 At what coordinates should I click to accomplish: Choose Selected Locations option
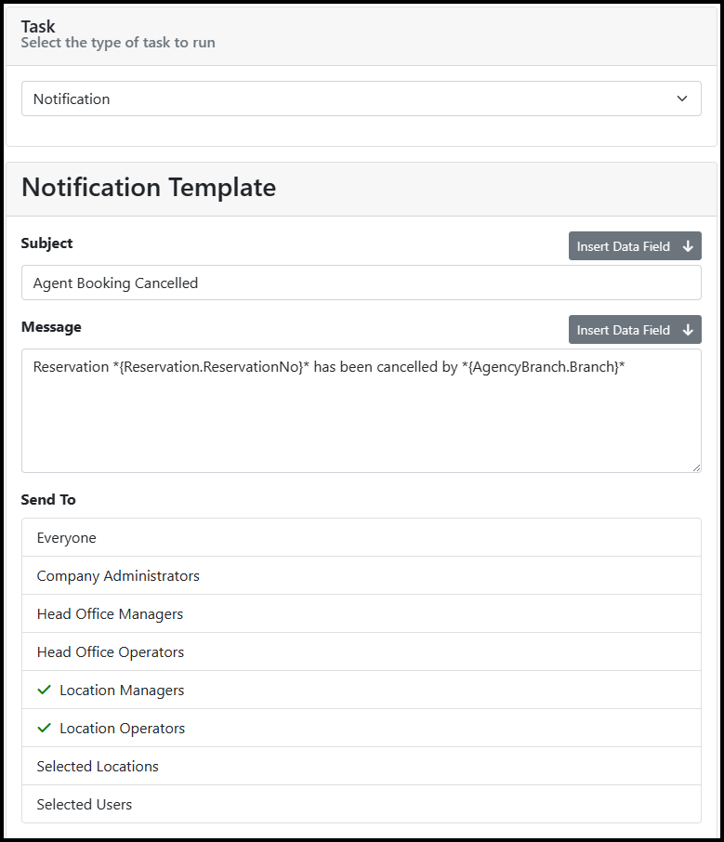361,767
